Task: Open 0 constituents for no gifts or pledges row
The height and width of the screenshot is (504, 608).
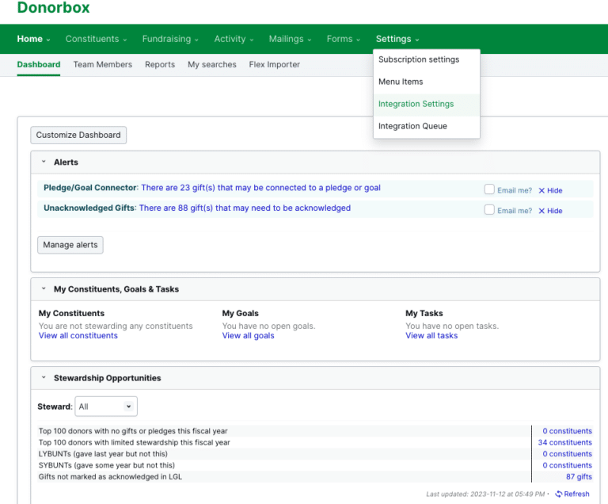Action: pyautogui.click(x=568, y=431)
